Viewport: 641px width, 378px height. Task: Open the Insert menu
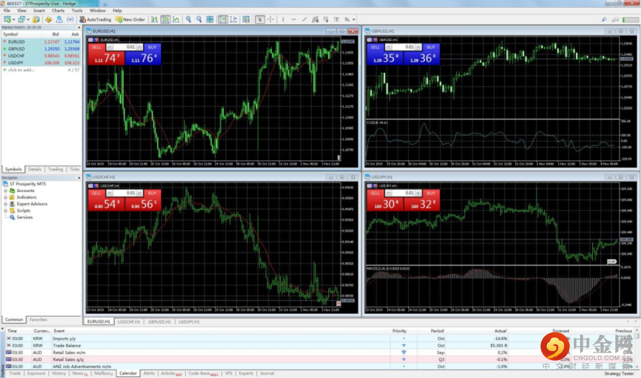(39, 11)
